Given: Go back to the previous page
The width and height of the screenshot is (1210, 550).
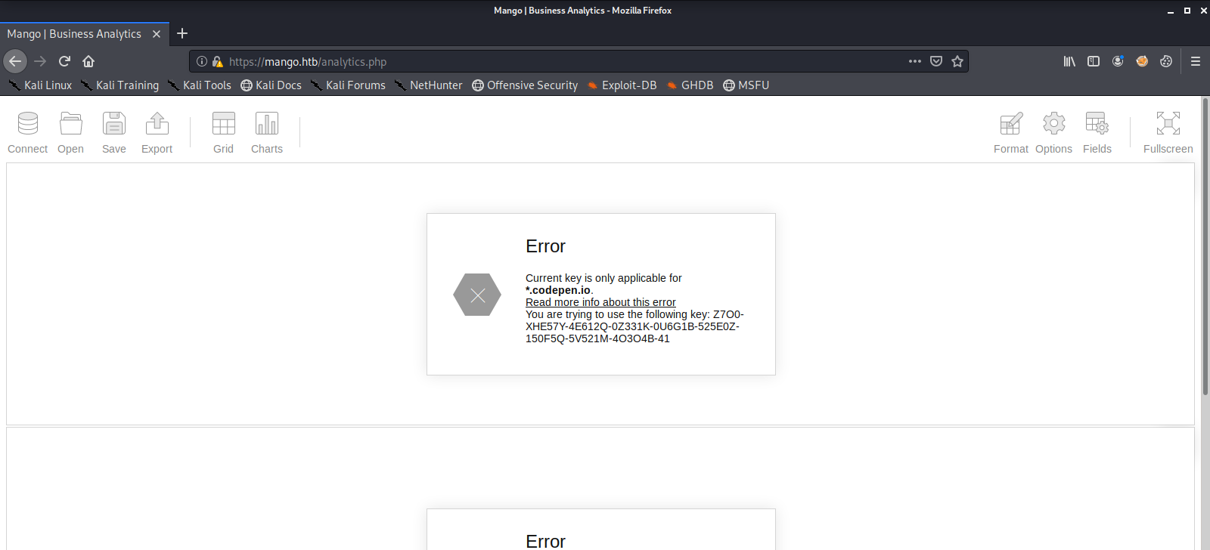Looking at the screenshot, I should [15, 61].
